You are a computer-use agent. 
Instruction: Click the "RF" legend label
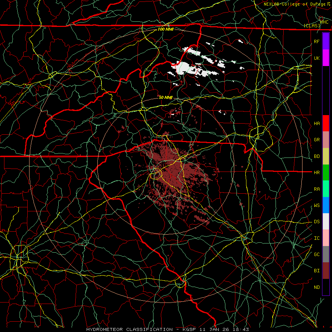pos(317,41)
